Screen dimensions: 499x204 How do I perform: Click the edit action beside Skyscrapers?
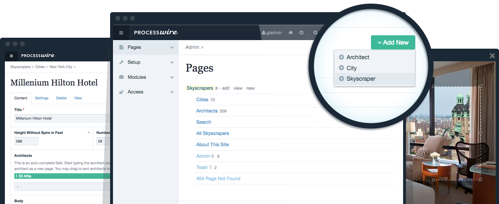coord(226,88)
